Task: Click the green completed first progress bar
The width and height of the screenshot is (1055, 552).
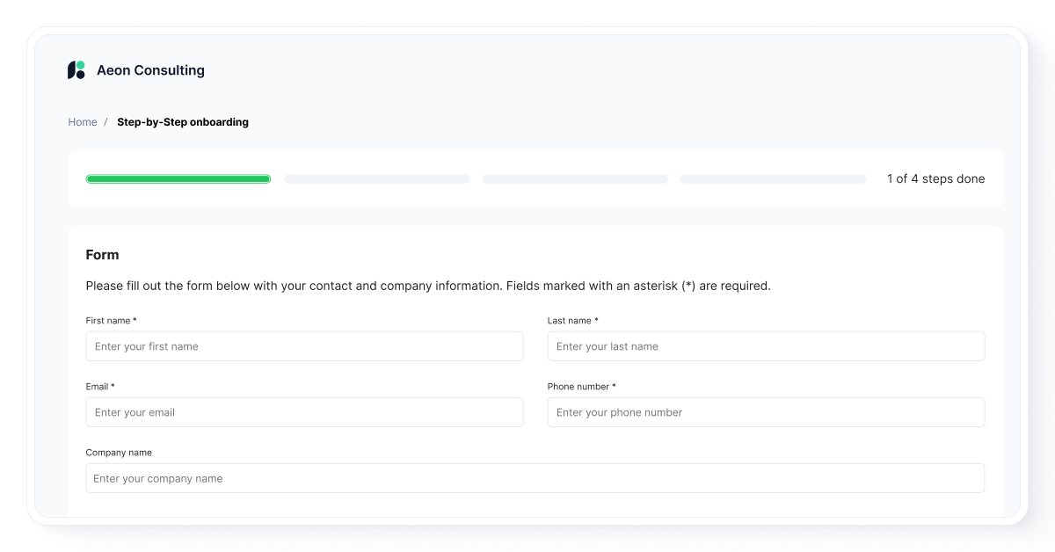Action: point(178,178)
